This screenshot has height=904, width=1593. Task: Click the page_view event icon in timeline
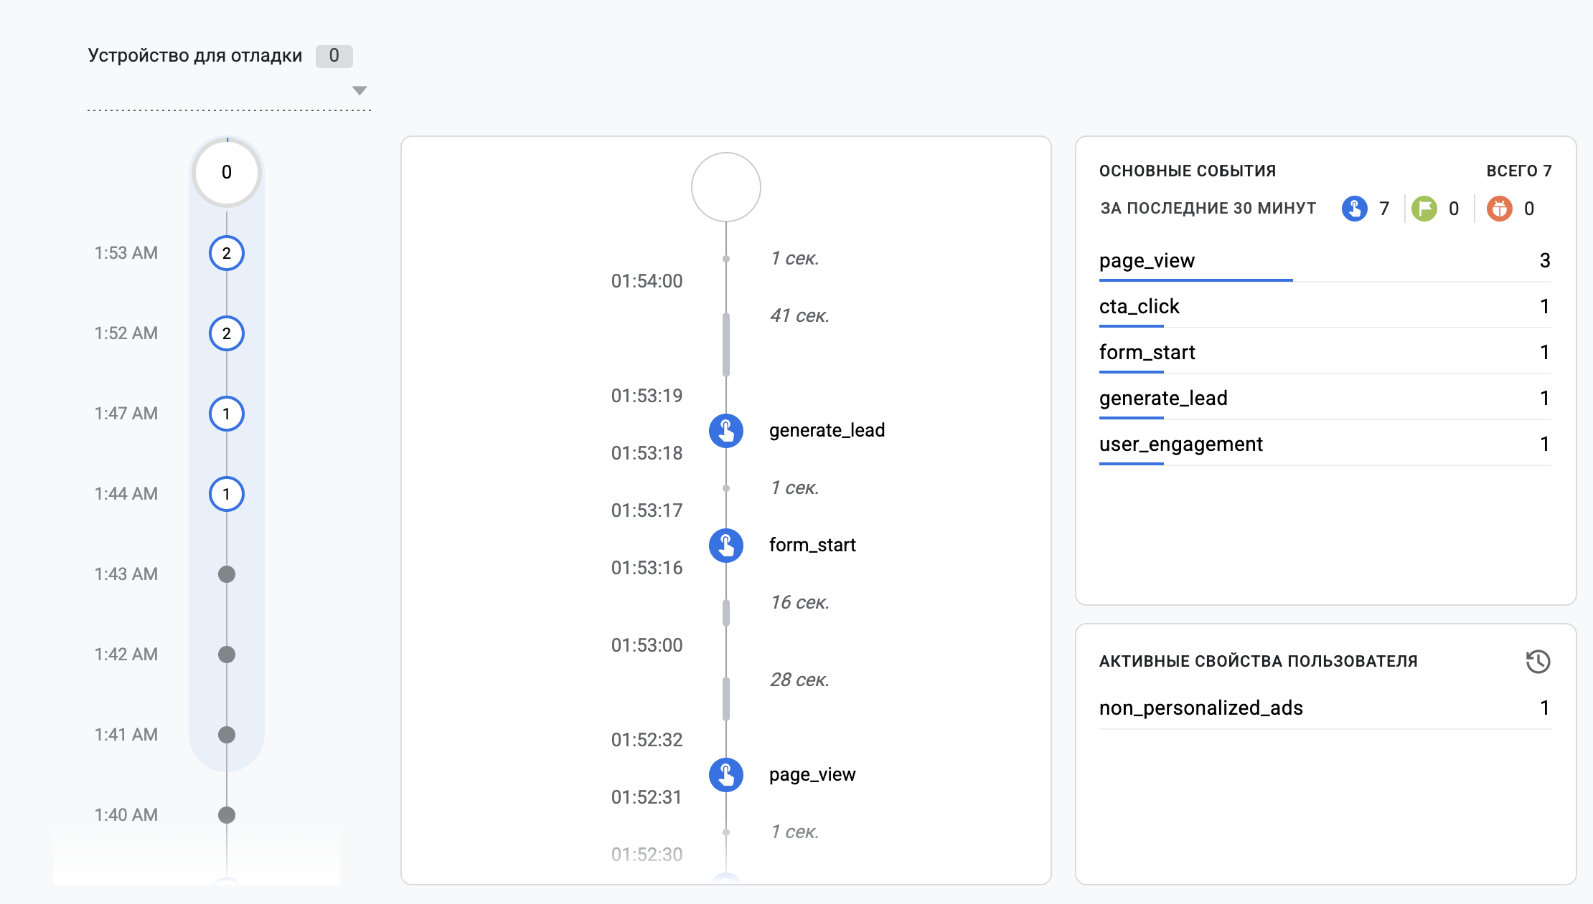coord(726,775)
